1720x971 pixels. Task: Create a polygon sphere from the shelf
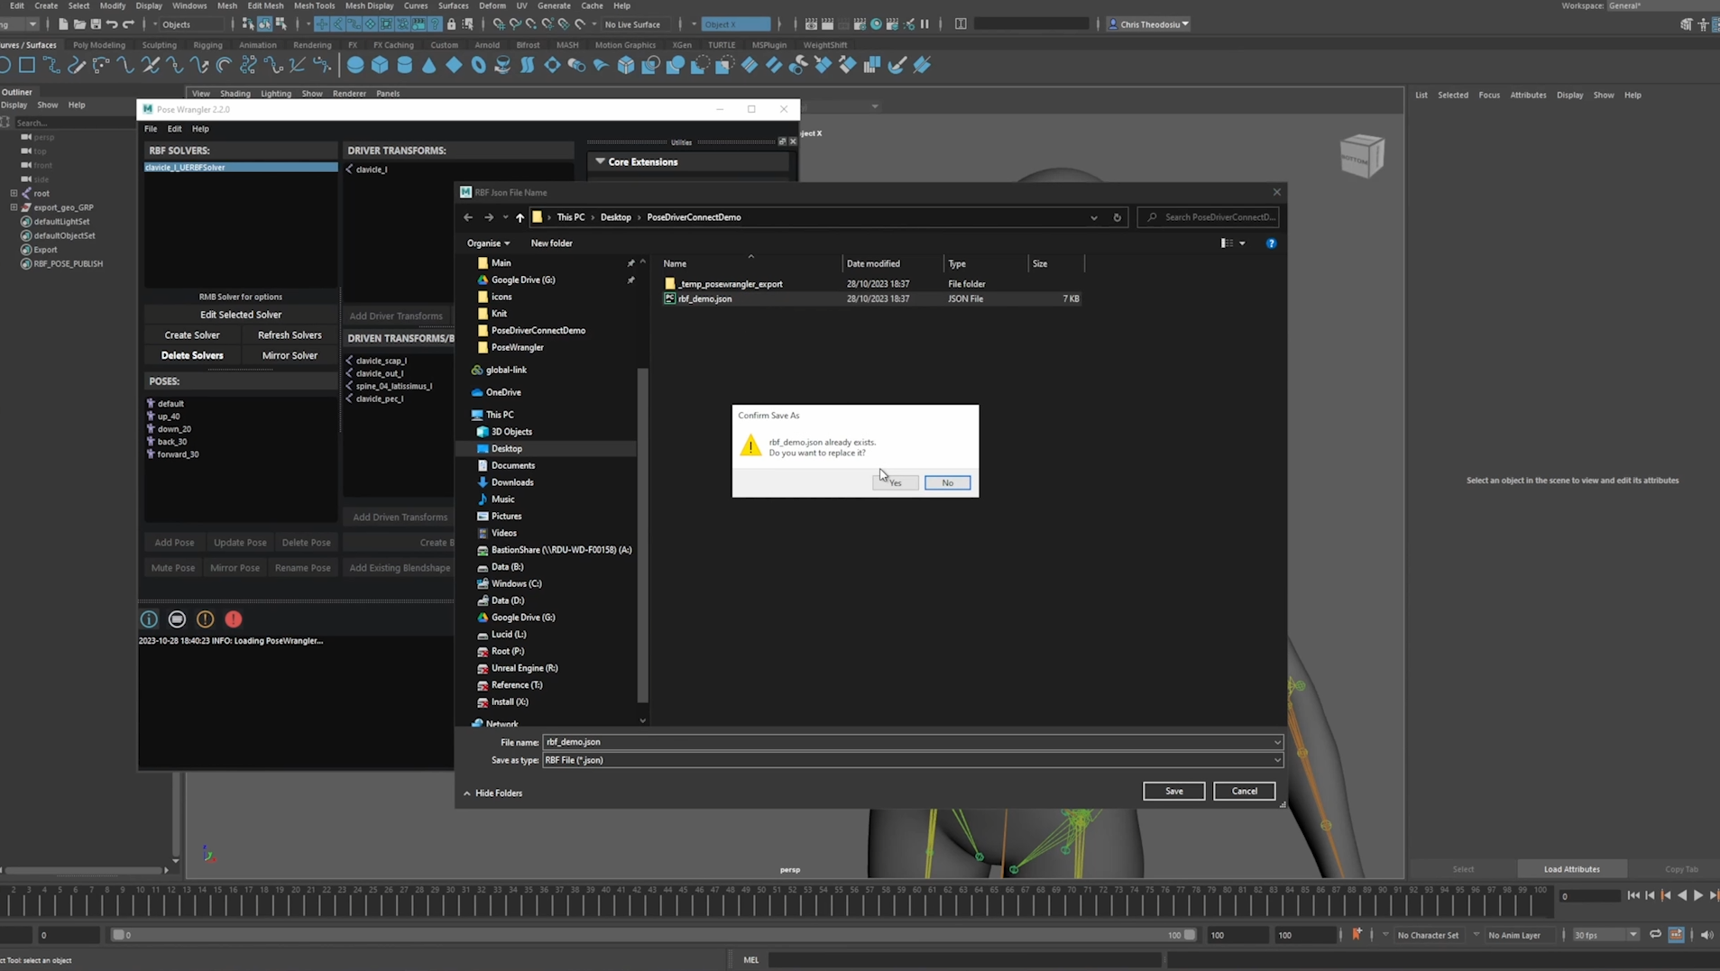pos(354,64)
